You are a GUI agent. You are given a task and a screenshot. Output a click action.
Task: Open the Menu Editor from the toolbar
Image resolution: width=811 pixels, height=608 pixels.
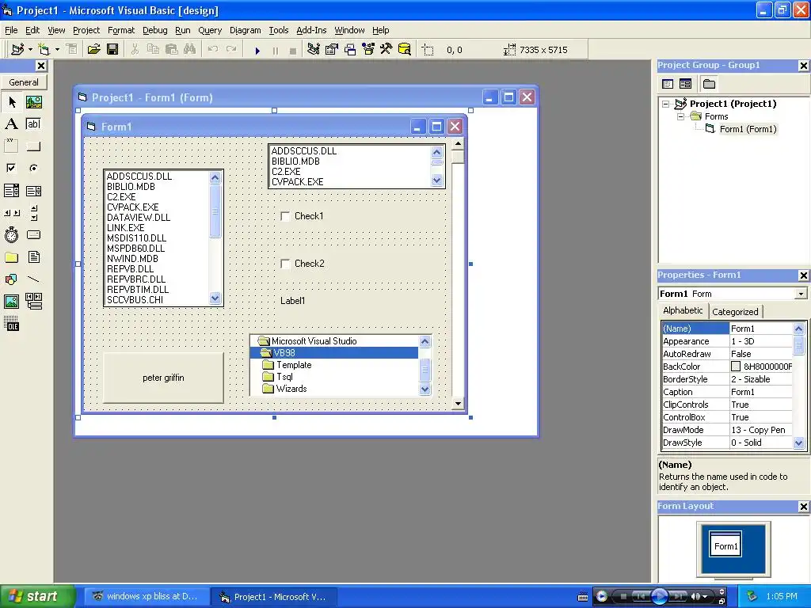pyautogui.click(x=72, y=50)
